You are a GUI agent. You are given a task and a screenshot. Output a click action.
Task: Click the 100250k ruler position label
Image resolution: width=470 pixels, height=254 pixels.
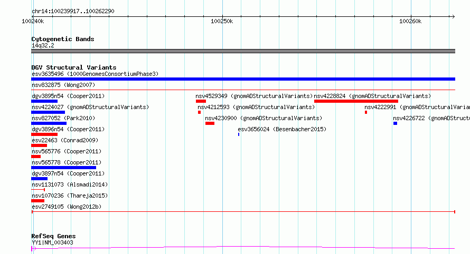(222, 21)
